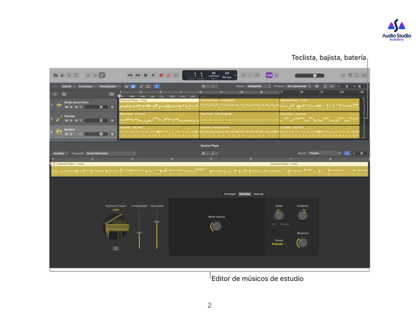Toggle the Flex icon in tracks menu bar
The height and width of the screenshot is (315, 420).
tap(148, 87)
